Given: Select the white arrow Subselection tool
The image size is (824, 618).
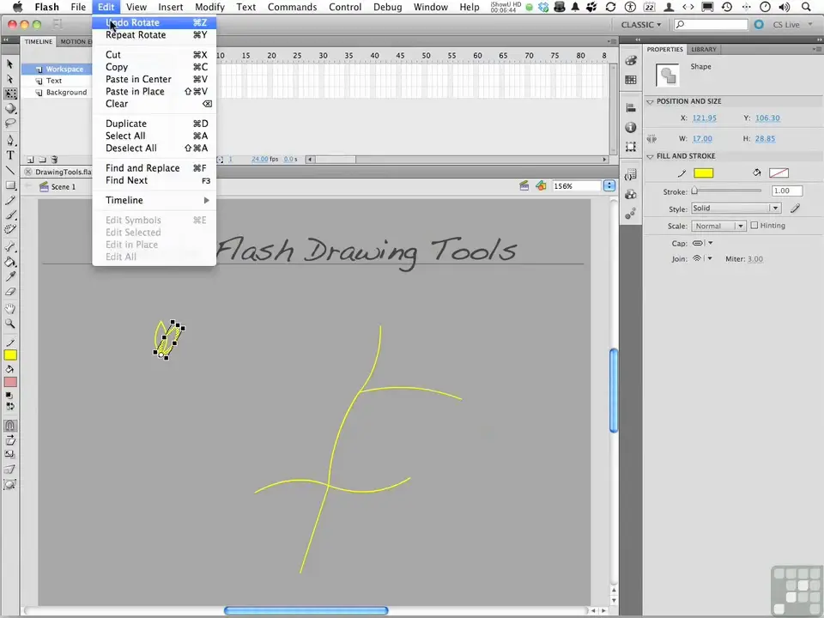Looking at the screenshot, I should pyautogui.click(x=9, y=79).
